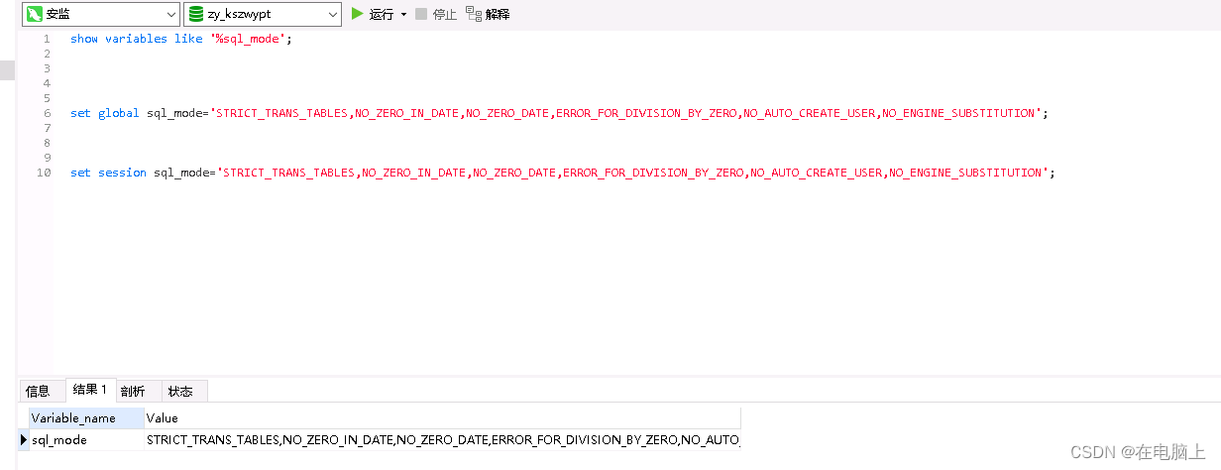This screenshot has width=1221, height=470.
Task: Click the row indicator arrow beside sql_mode
Action: pyautogui.click(x=24, y=439)
